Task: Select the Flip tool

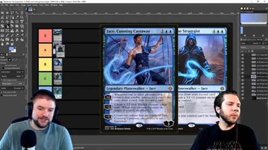Action: 3,30
